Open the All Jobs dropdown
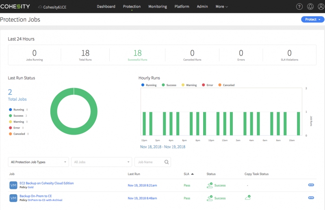Image resolution: width=325 pixels, height=210 pixels. (x=102, y=162)
